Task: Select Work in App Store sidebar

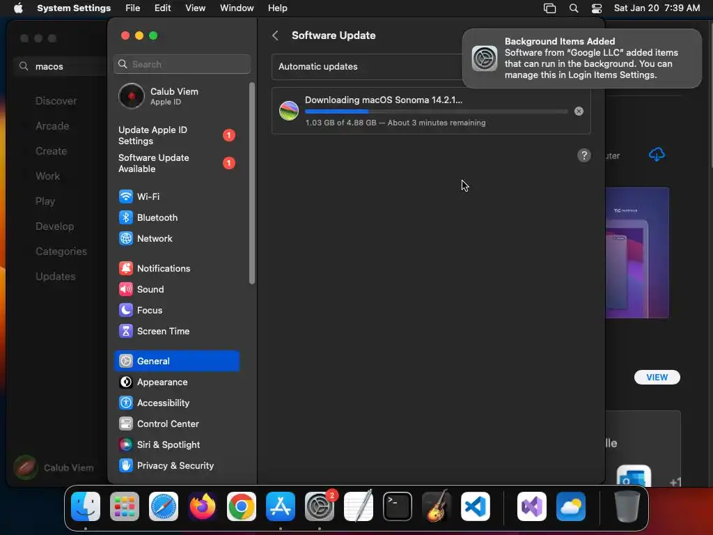Action: (x=48, y=176)
